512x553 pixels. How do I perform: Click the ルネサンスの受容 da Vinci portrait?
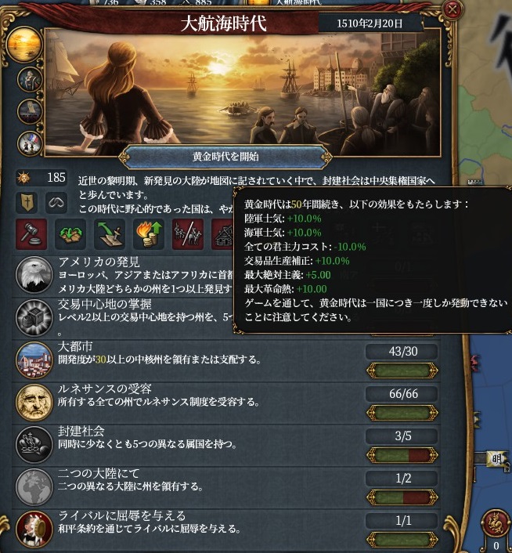[x=34, y=402]
